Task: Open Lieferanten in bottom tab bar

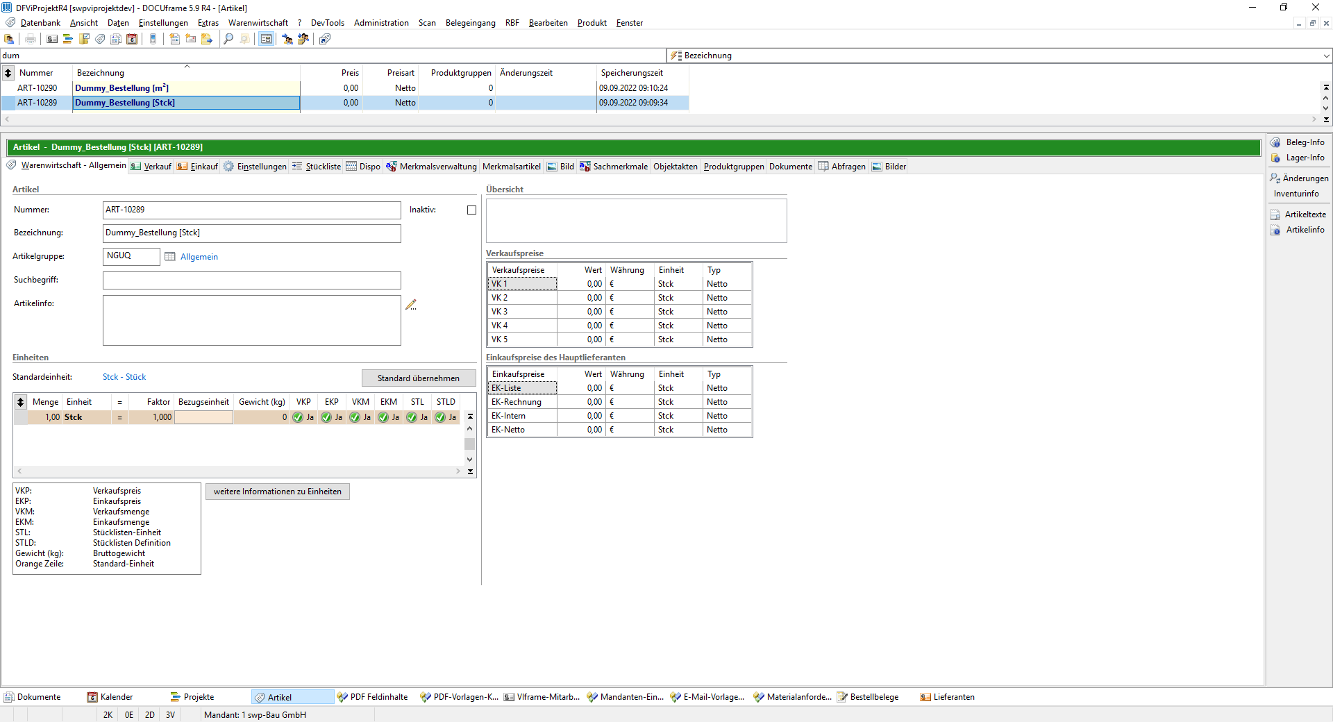Action: pyautogui.click(x=947, y=697)
